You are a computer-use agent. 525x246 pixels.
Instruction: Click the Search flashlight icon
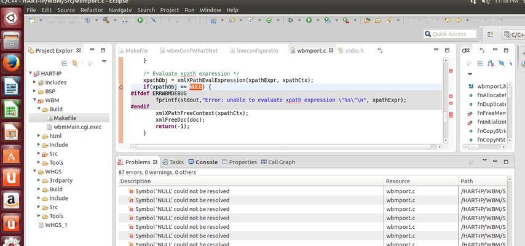[x=389, y=20]
